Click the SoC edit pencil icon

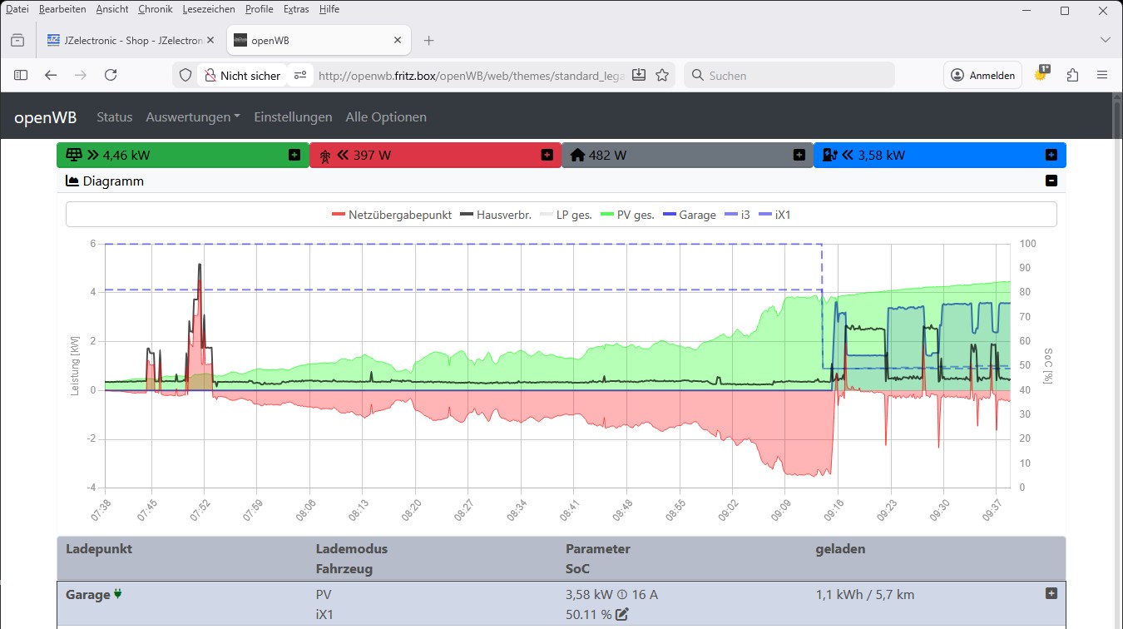(621, 614)
